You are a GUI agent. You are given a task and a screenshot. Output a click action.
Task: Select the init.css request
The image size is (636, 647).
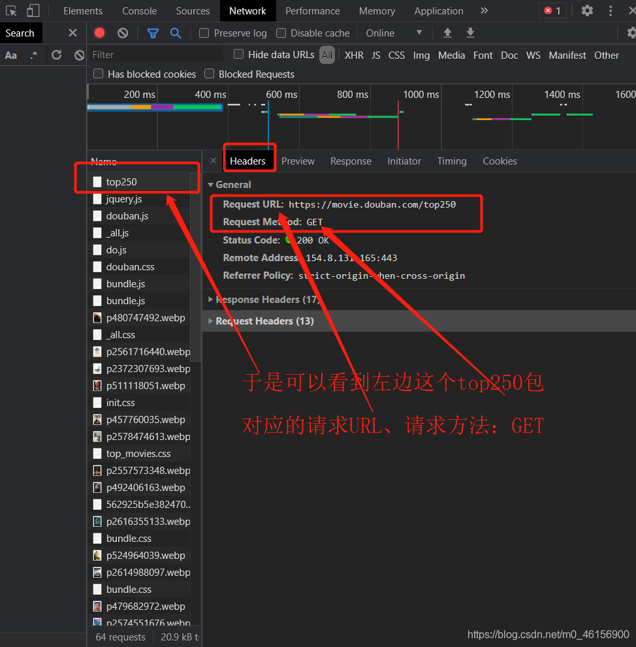point(138,403)
